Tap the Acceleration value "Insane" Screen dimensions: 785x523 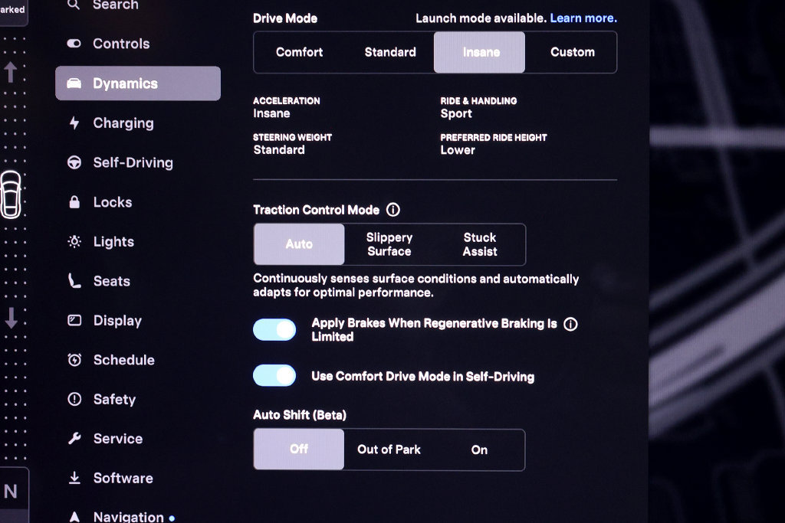tap(271, 113)
